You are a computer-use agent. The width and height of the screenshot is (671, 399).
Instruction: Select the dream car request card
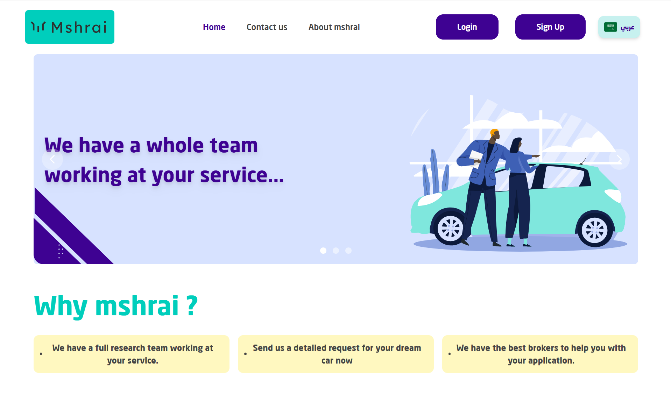336,354
